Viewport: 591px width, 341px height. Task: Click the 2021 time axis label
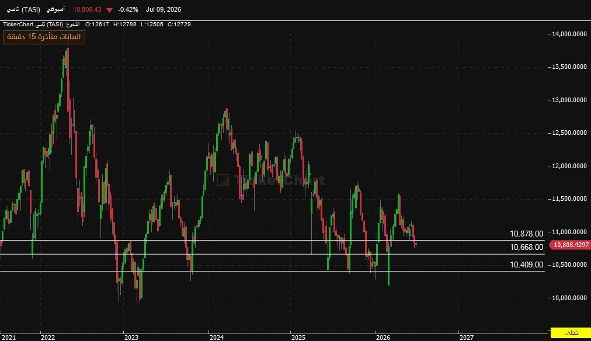[9, 337]
